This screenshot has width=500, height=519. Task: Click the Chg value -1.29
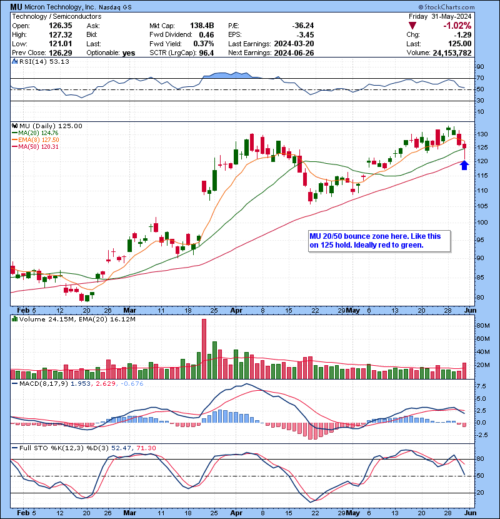tap(462, 35)
